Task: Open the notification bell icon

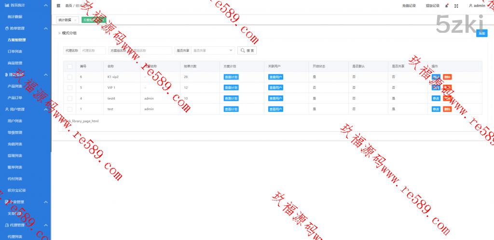Action: click(446, 6)
